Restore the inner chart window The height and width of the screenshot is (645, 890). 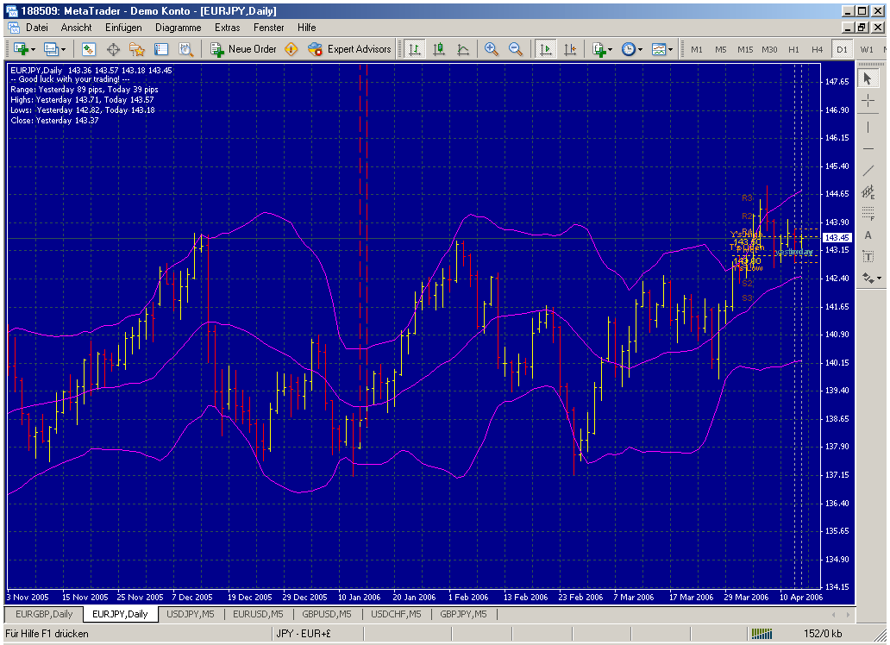pos(862,28)
